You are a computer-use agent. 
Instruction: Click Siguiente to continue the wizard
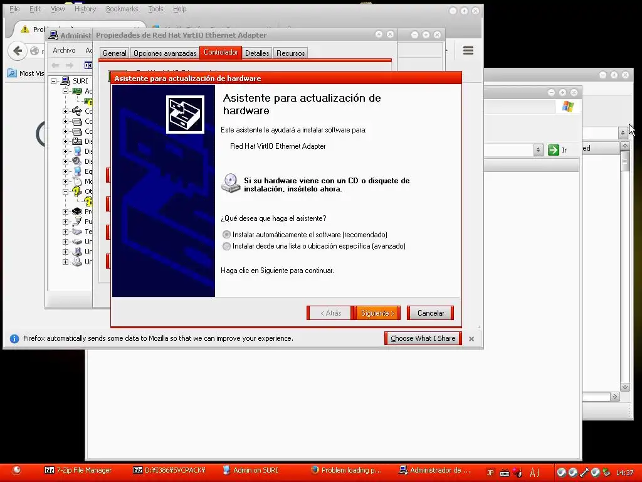[x=377, y=313]
